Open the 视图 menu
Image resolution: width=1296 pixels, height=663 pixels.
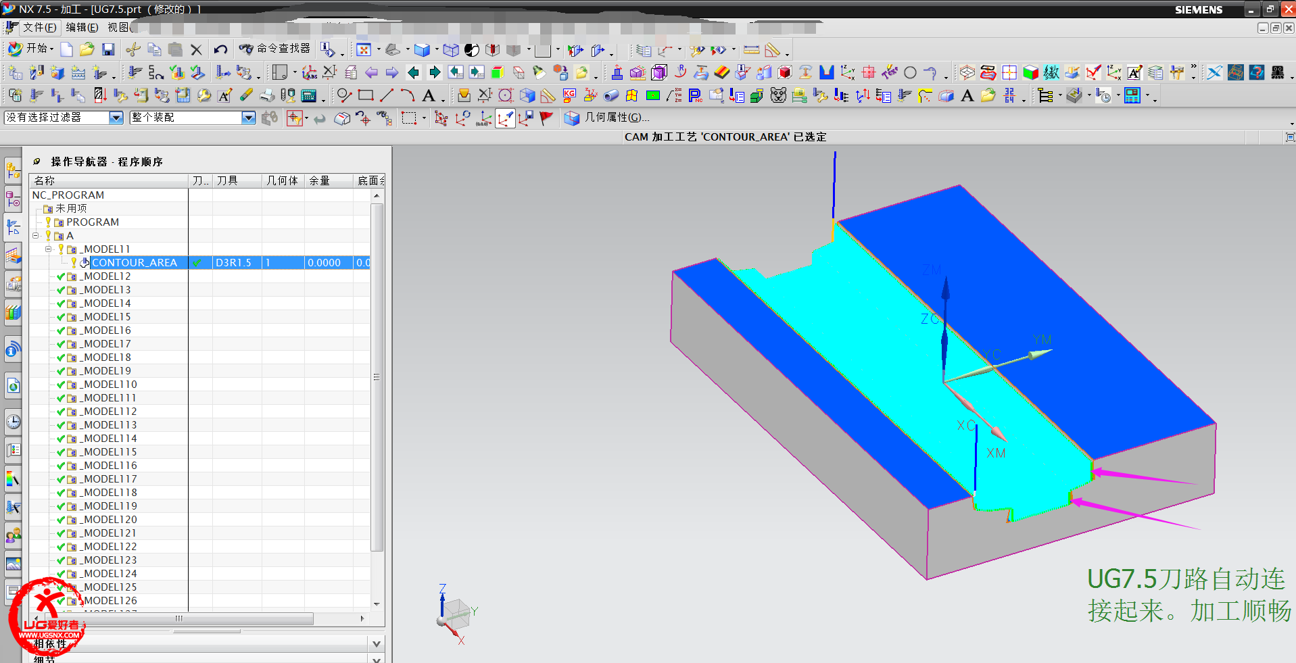point(118,27)
